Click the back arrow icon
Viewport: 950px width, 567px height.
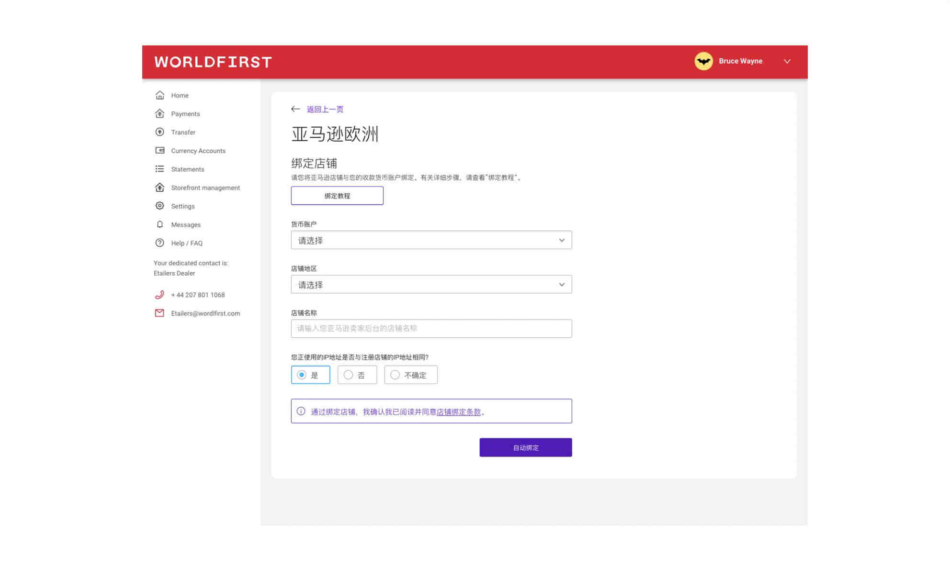[x=295, y=109]
